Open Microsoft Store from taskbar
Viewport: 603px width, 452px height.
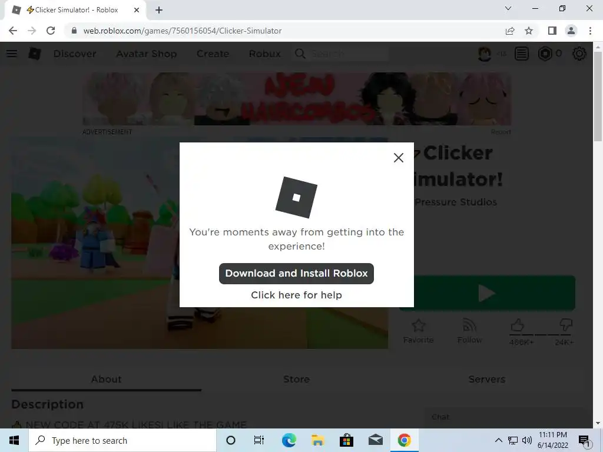point(346,440)
